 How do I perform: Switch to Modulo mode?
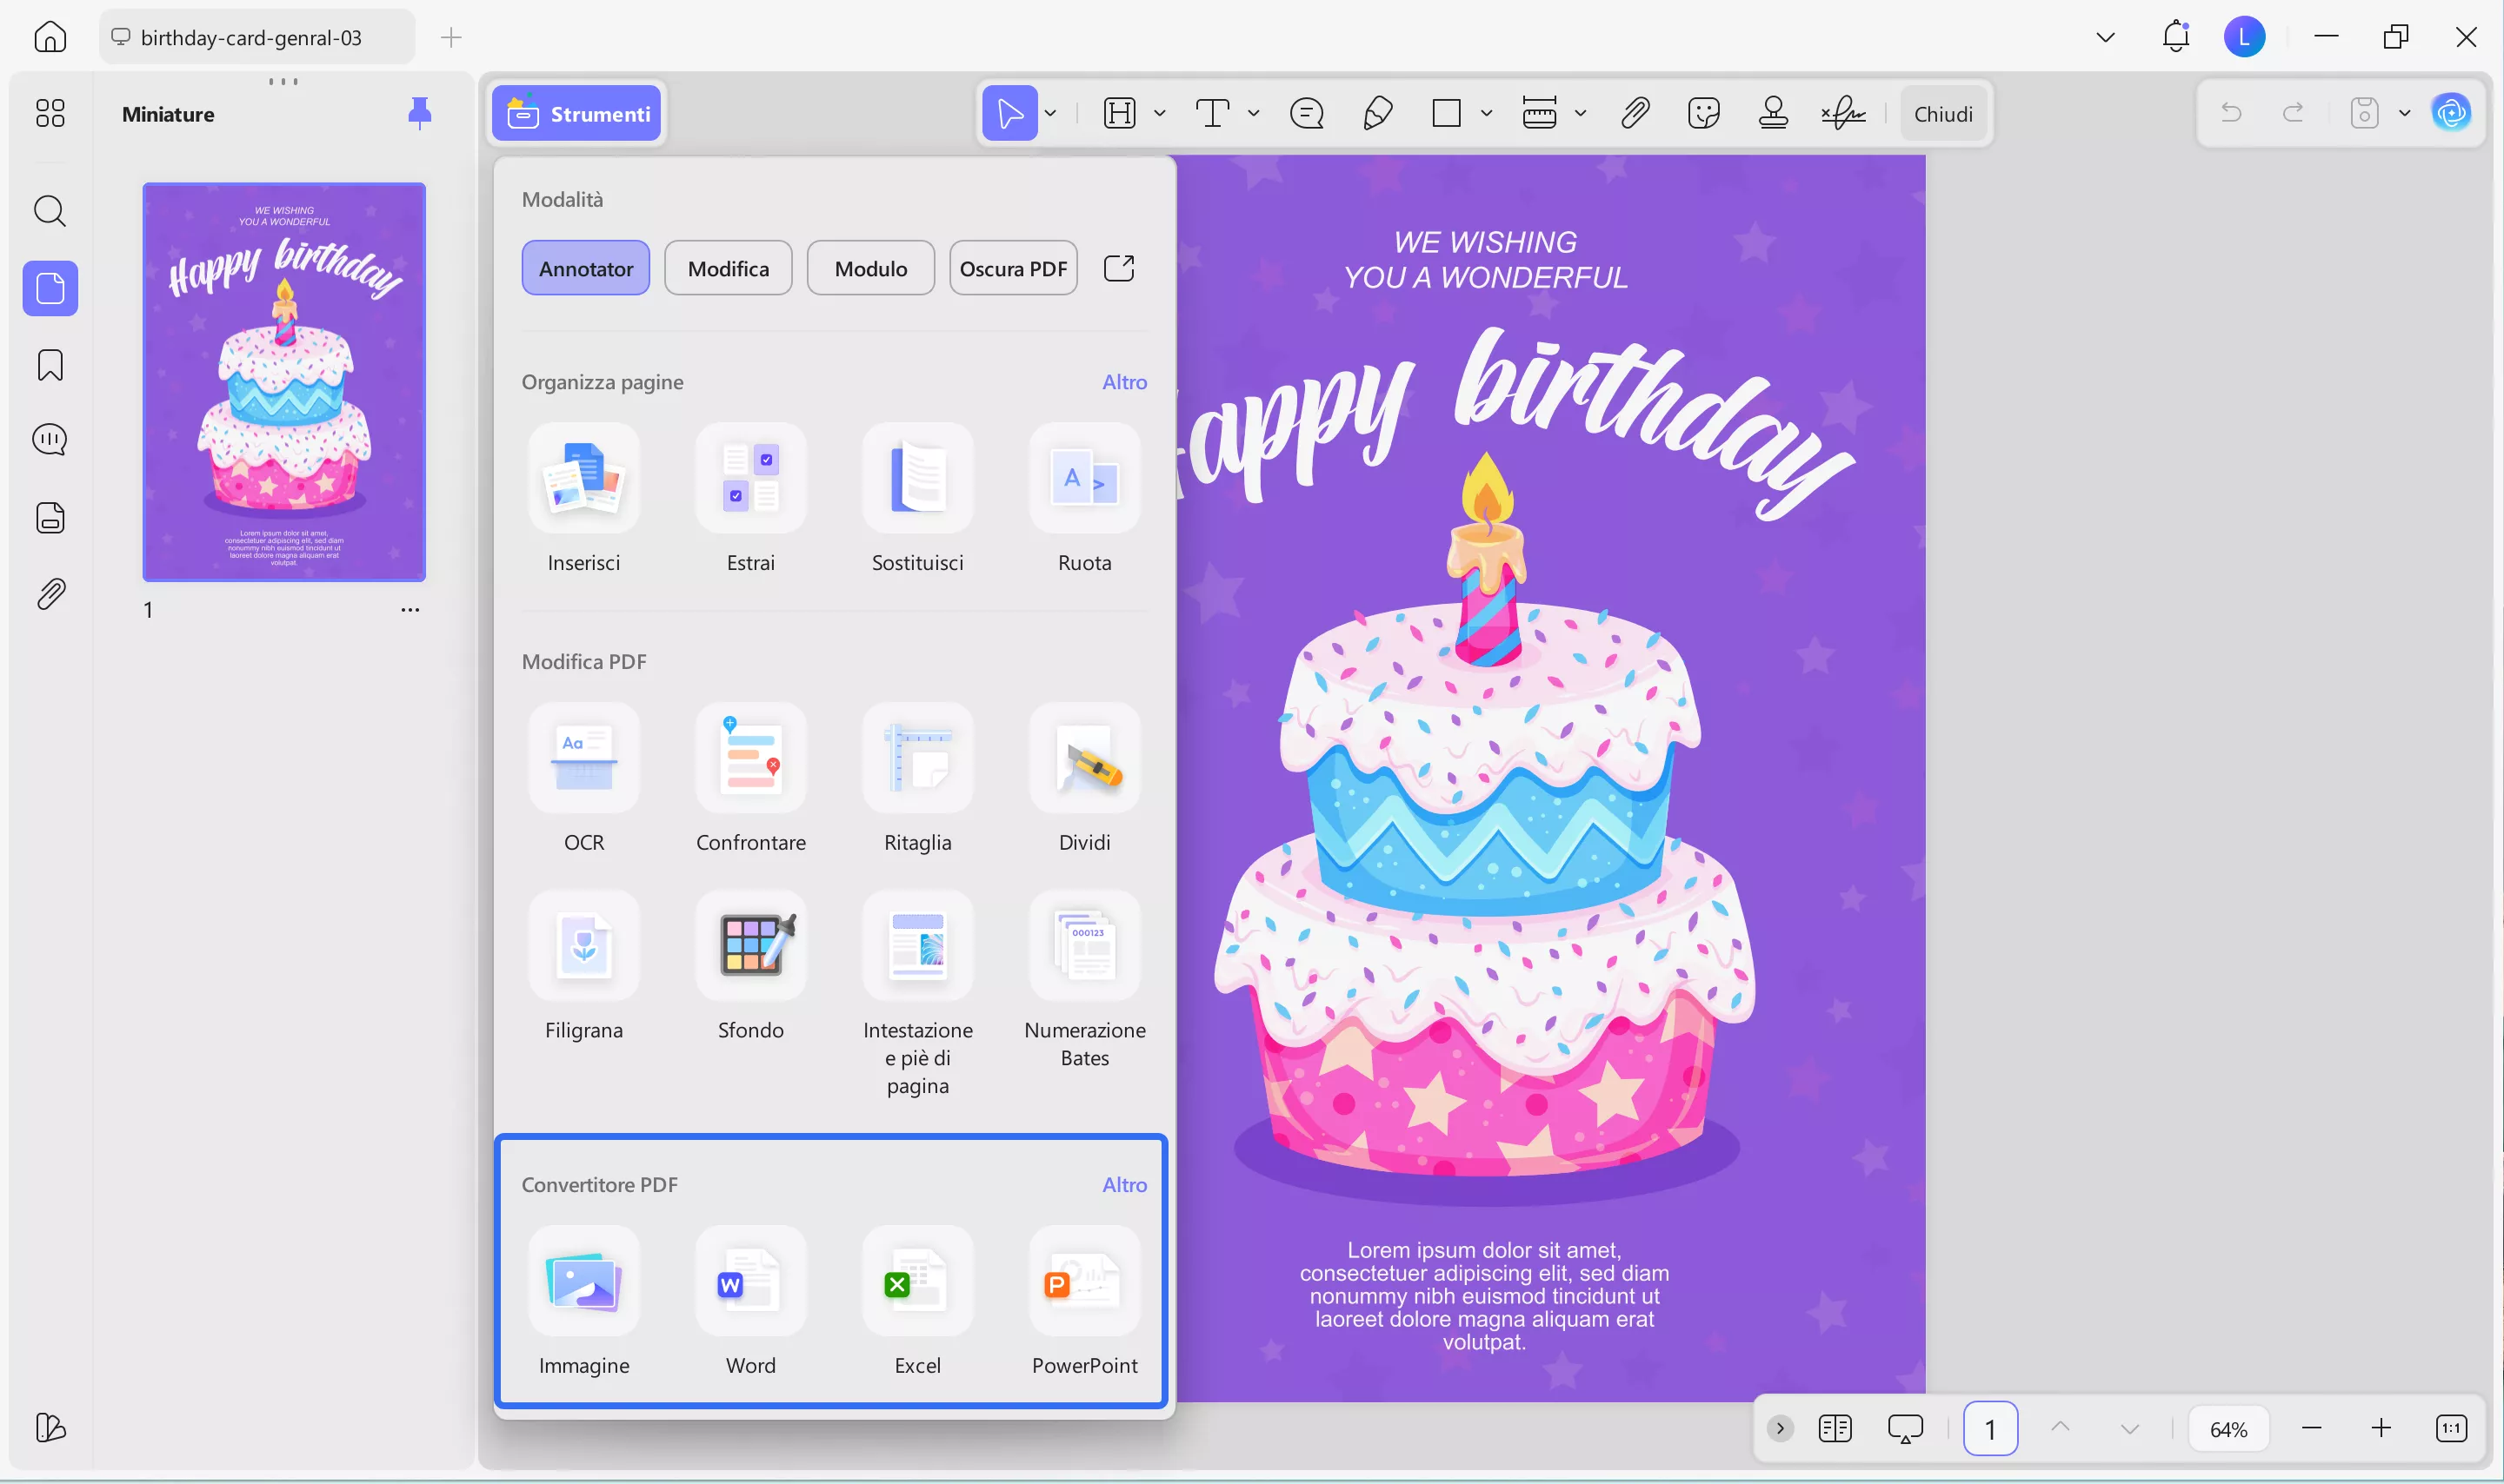tap(869, 267)
